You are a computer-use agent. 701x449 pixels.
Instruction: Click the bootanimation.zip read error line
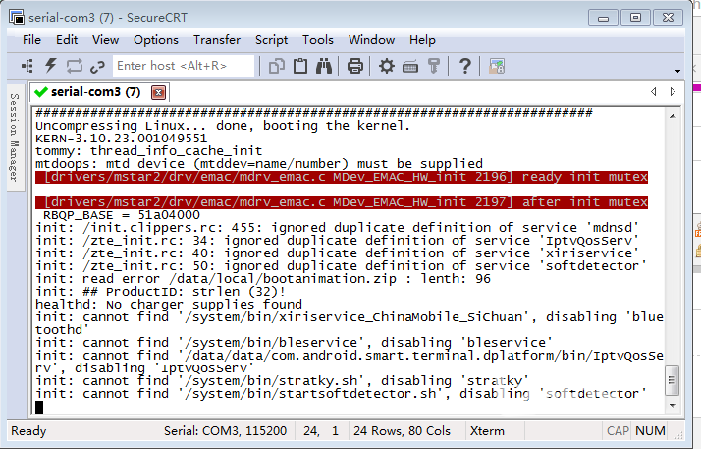pyautogui.click(x=263, y=279)
